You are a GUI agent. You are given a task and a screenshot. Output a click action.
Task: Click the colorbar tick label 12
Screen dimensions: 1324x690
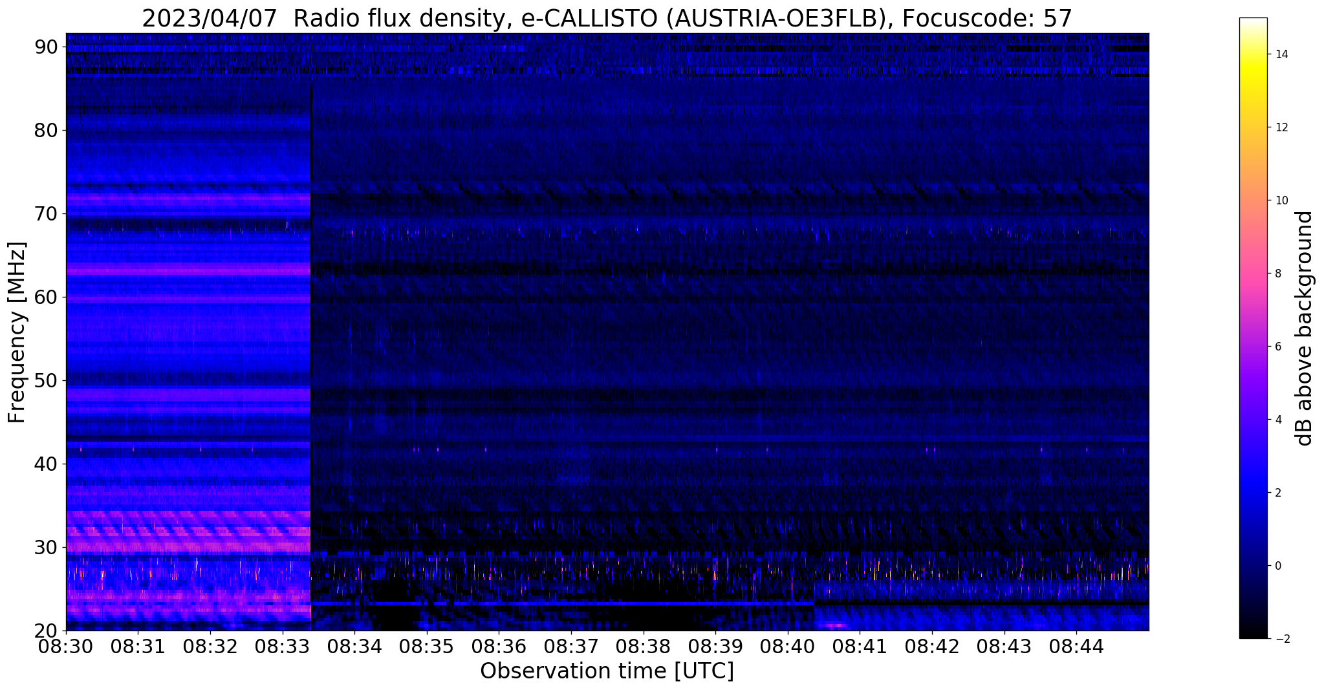click(1281, 127)
